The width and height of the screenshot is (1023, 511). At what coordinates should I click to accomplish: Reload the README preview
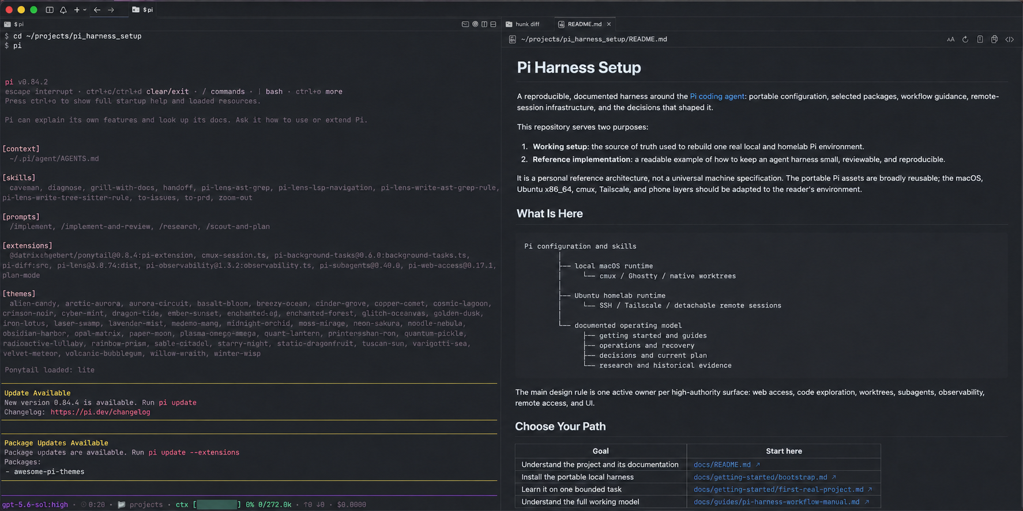(965, 40)
